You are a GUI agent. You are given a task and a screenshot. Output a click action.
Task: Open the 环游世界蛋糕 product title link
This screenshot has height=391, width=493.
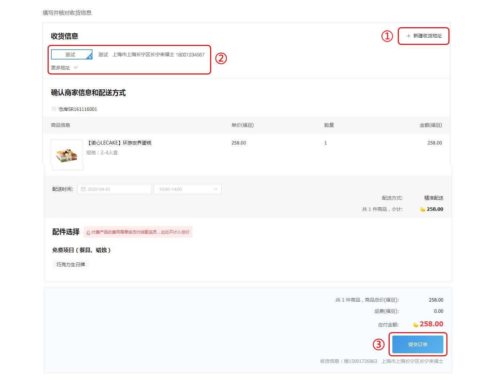pyautogui.click(x=119, y=143)
